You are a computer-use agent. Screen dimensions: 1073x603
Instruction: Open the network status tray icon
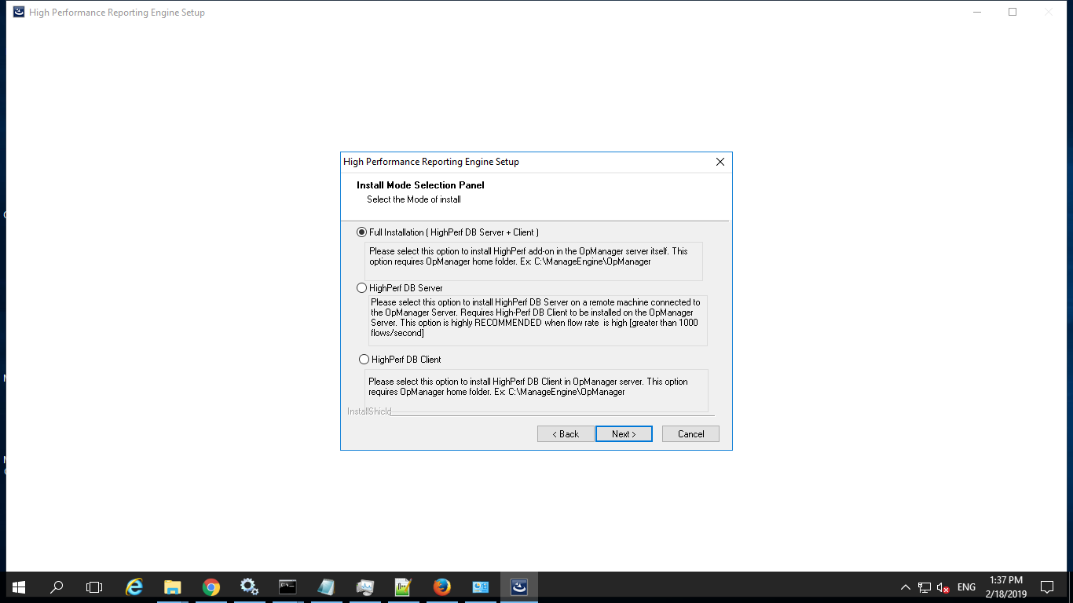925,587
